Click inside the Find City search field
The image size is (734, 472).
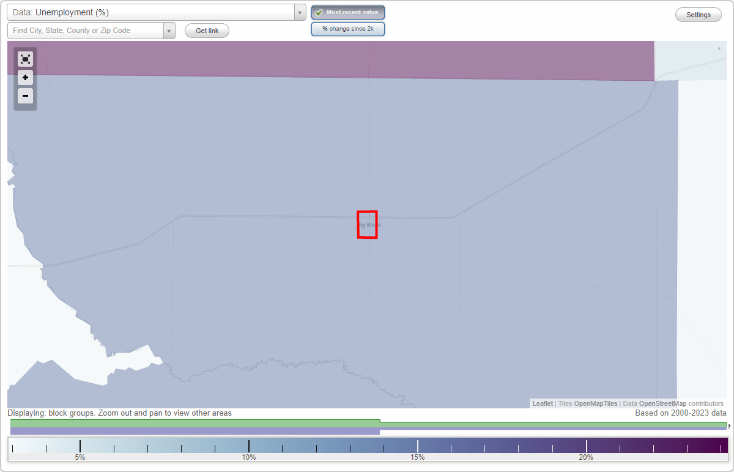click(86, 30)
